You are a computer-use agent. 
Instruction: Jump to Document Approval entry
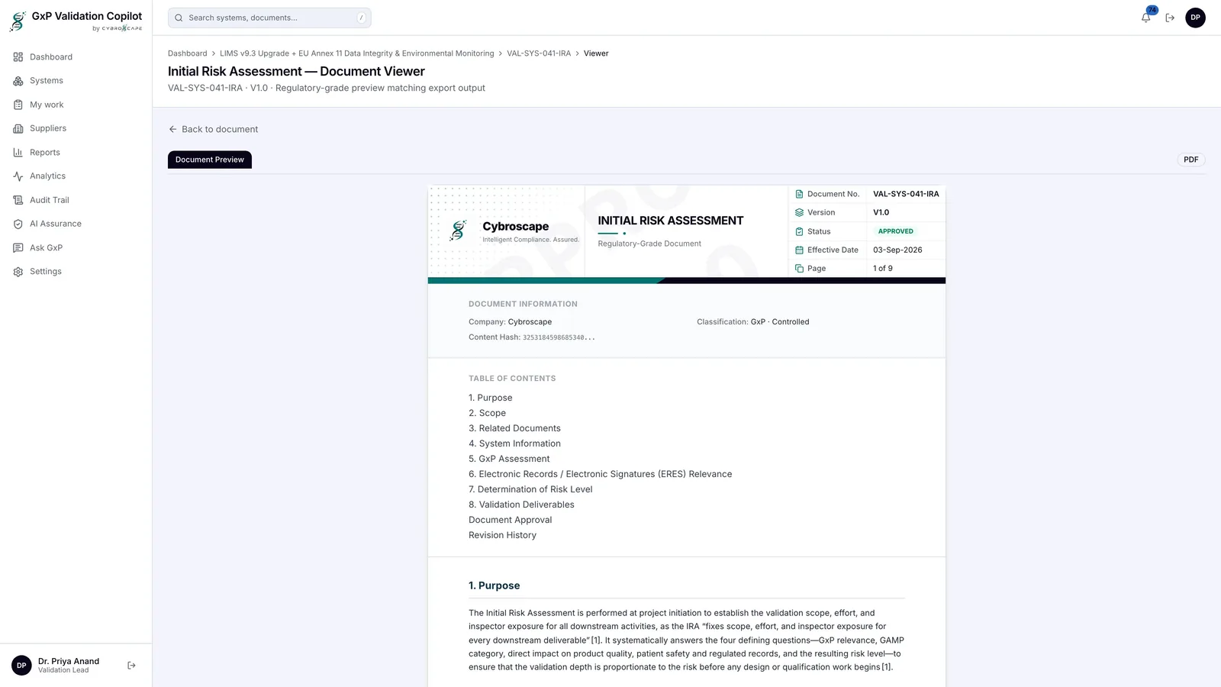[511, 520]
